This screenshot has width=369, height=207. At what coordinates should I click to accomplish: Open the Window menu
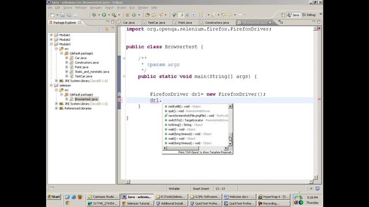point(143,7)
